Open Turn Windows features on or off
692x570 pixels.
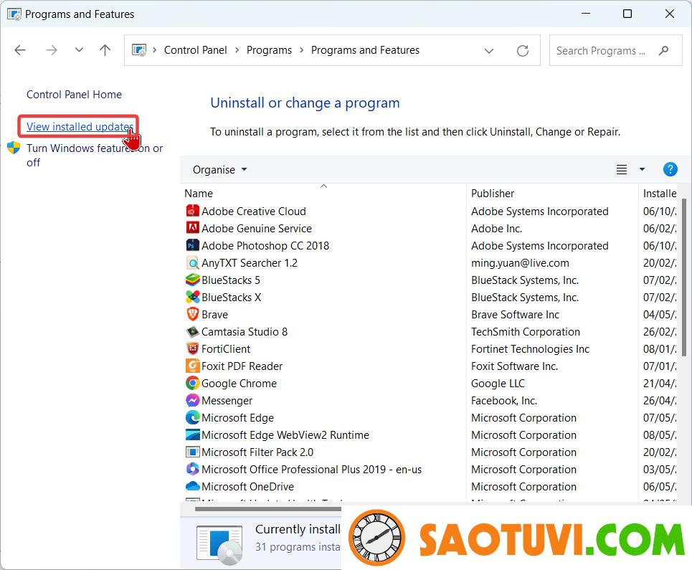[95, 156]
